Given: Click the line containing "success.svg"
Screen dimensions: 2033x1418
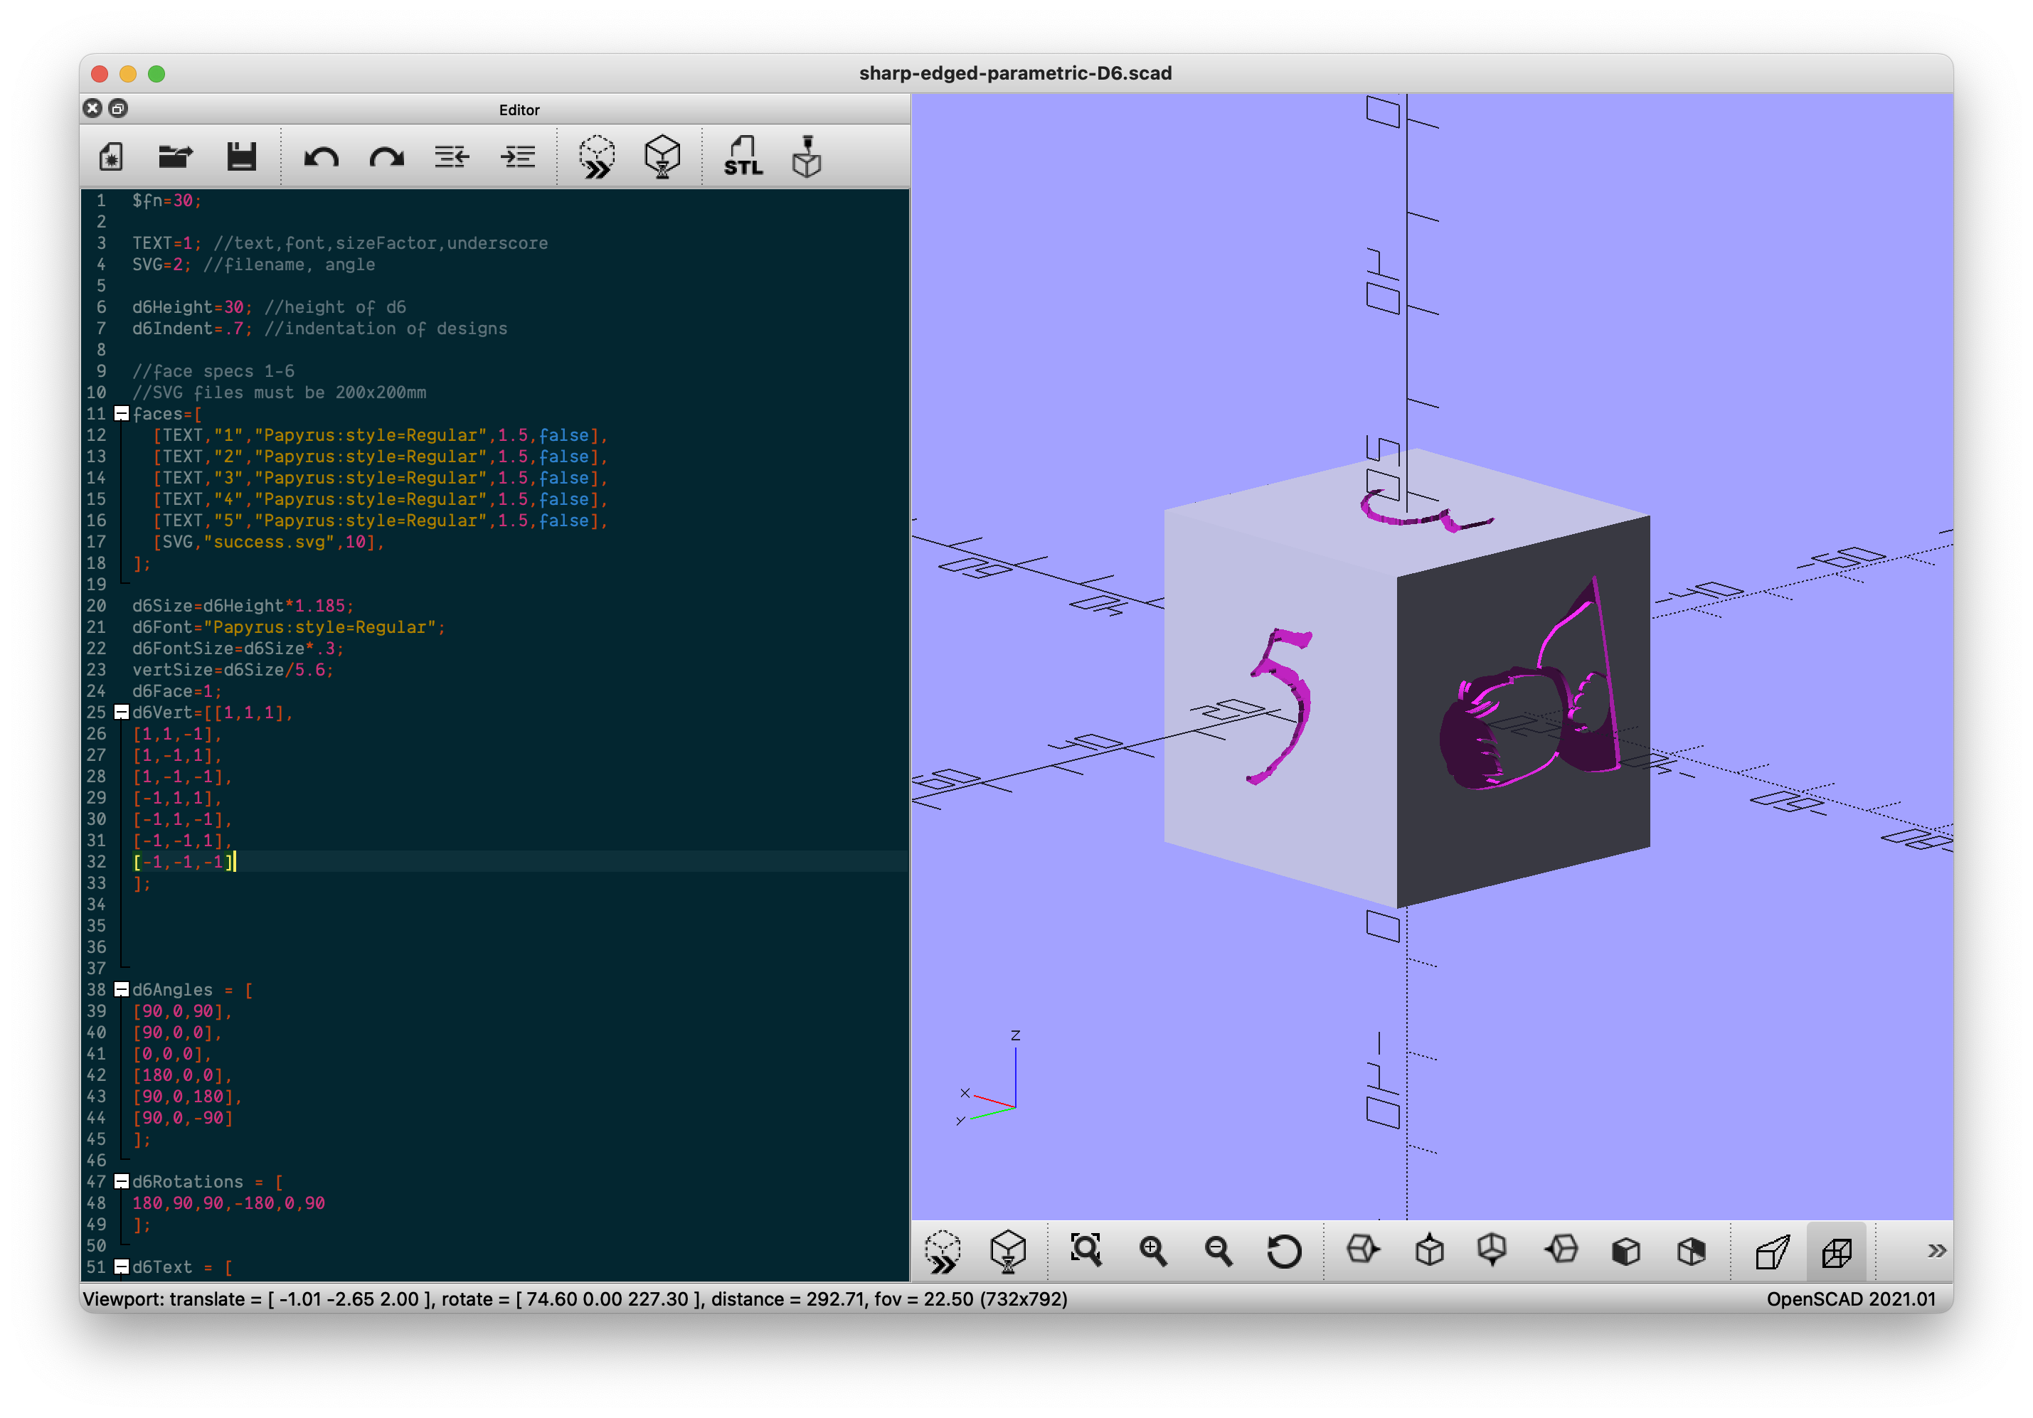Looking at the screenshot, I should (x=268, y=542).
